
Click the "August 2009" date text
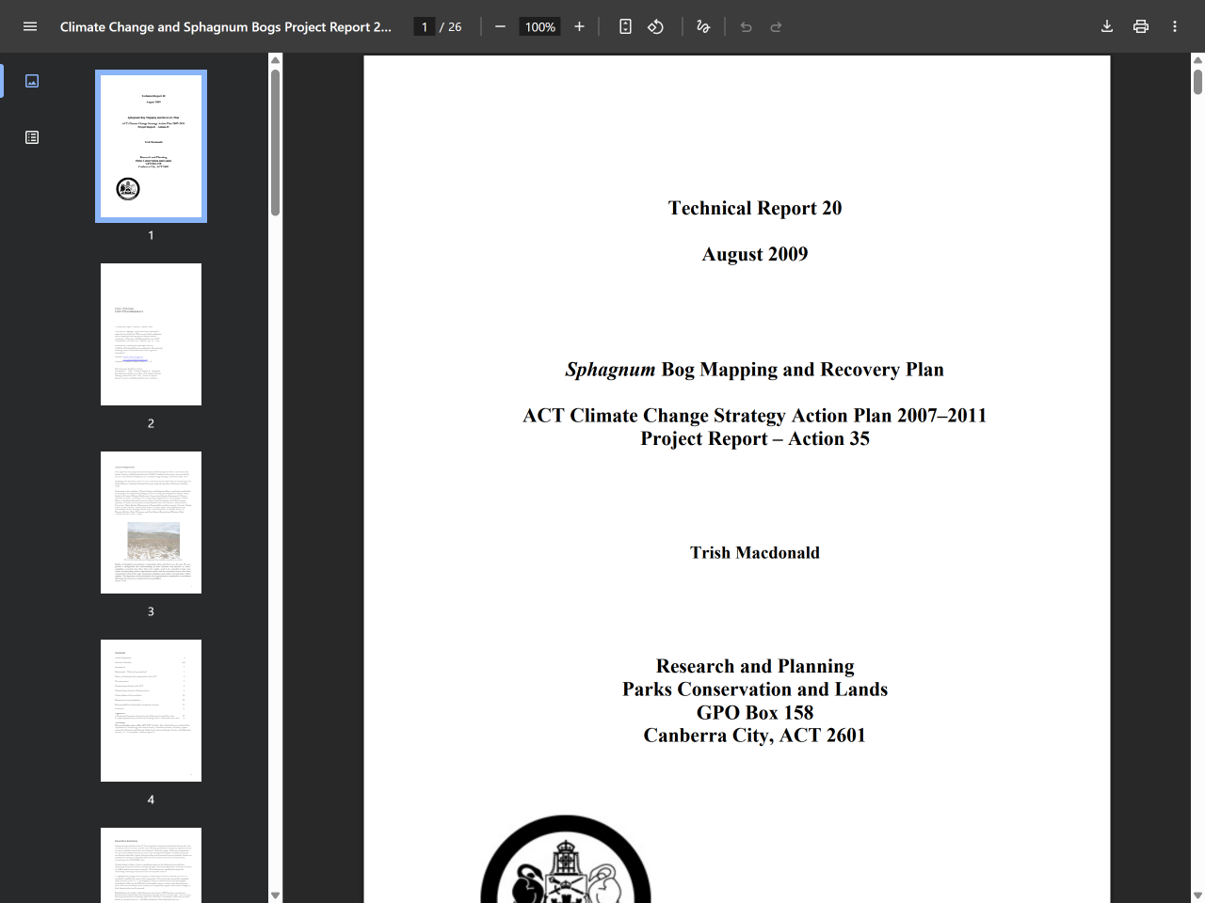[x=755, y=254]
